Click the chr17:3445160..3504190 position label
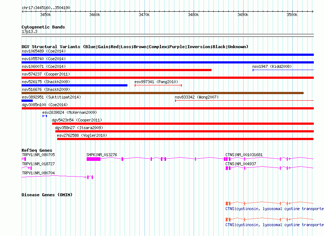The height and width of the screenshot is (236, 324). click(46, 8)
